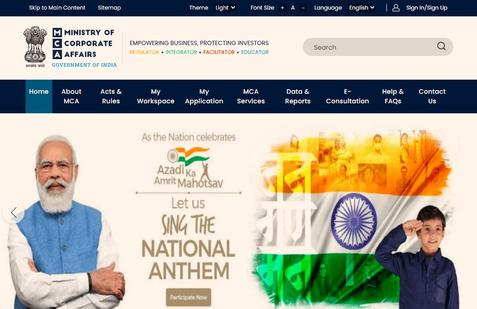Increase font size with plus icon
Viewport: 477px width, 309px height.
click(282, 8)
